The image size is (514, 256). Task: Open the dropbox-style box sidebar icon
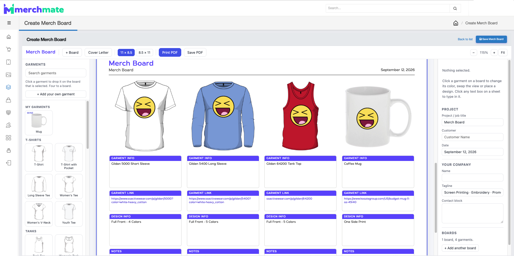[9, 112]
